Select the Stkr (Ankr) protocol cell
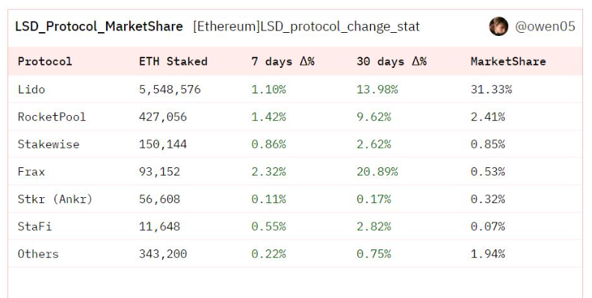This screenshot has height=298, width=592. [x=55, y=199]
